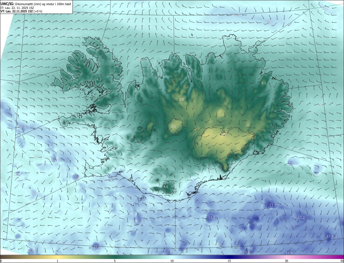Click the 13.6 value near the right edge
Image resolution: width=344 pixels, height=263 pixels.
point(330,236)
